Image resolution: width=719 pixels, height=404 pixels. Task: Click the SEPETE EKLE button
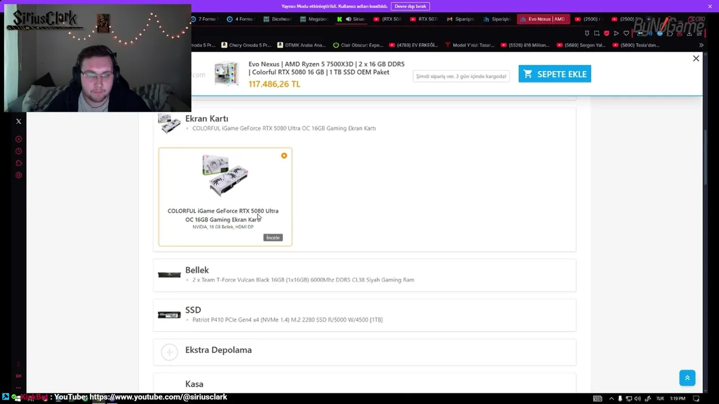(554, 74)
